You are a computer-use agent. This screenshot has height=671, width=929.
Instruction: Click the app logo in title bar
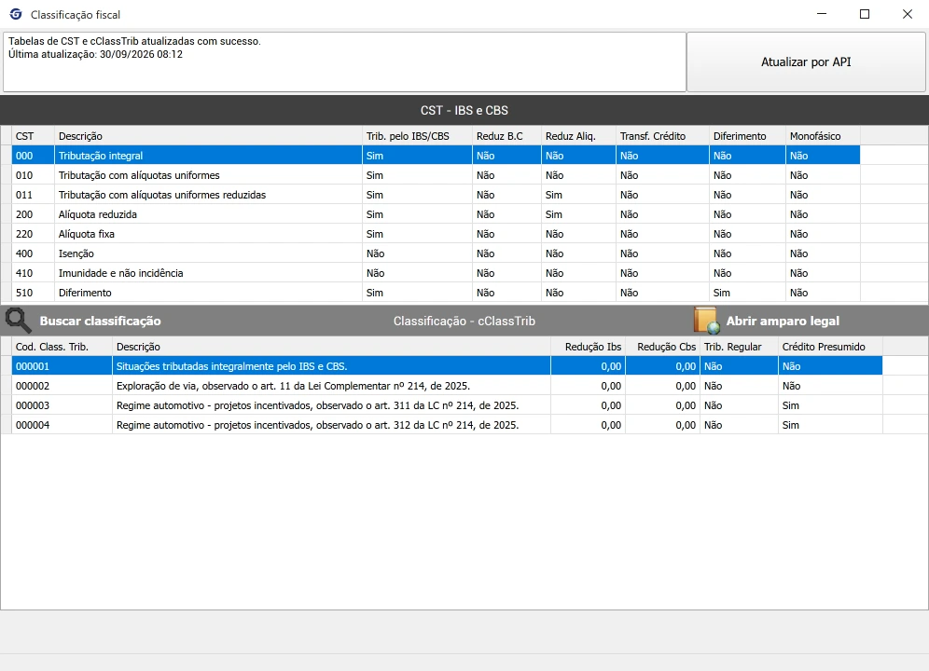coord(16,14)
